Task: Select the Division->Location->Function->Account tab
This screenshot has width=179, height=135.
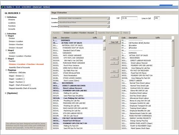Action: [x=79, y=33]
